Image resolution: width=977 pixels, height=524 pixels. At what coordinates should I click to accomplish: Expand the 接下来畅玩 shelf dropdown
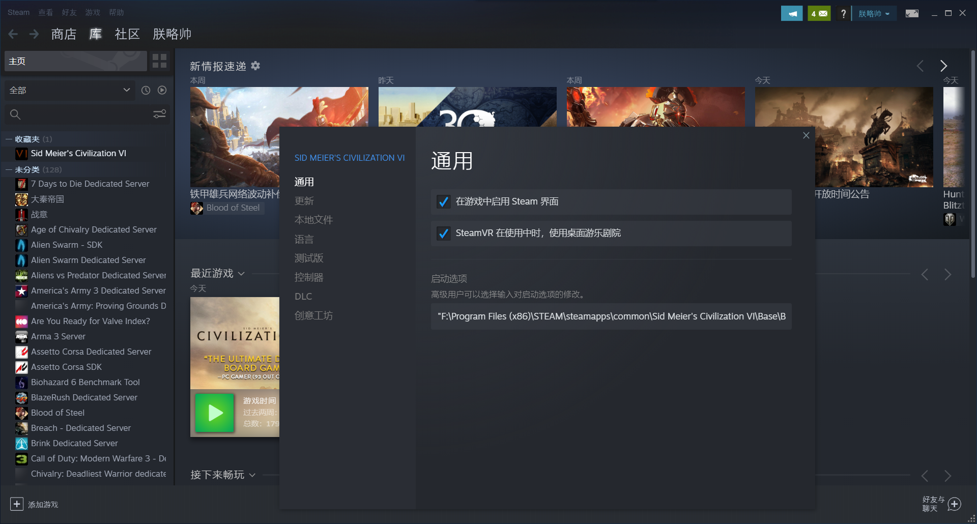click(252, 475)
